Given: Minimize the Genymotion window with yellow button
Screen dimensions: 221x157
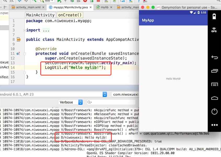Looking at the screenshot, I should pyautogui.click(x=148, y=7).
